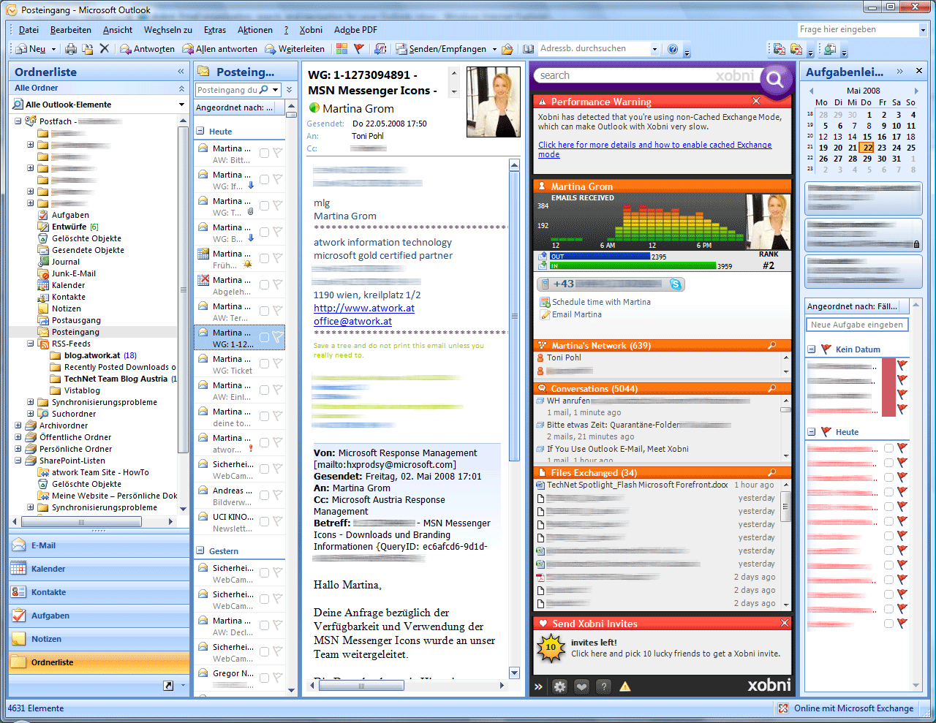Open Xobni settings gear icon
The height and width of the screenshot is (723, 936).
pos(559,686)
